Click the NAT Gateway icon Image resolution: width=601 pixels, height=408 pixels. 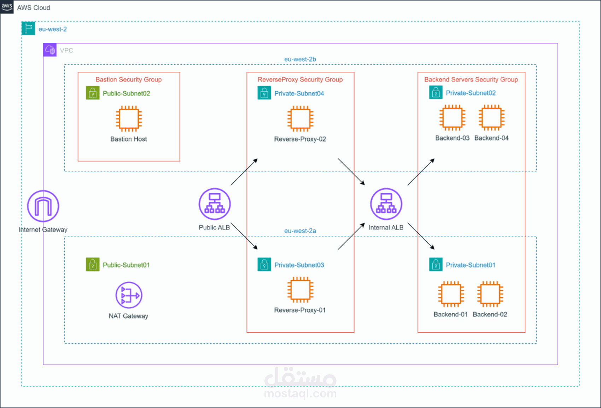(129, 295)
